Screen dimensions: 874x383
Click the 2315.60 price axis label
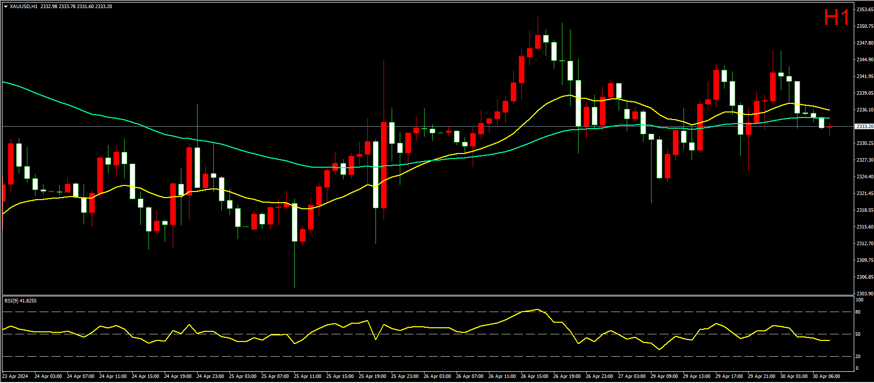(x=864, y=227)
